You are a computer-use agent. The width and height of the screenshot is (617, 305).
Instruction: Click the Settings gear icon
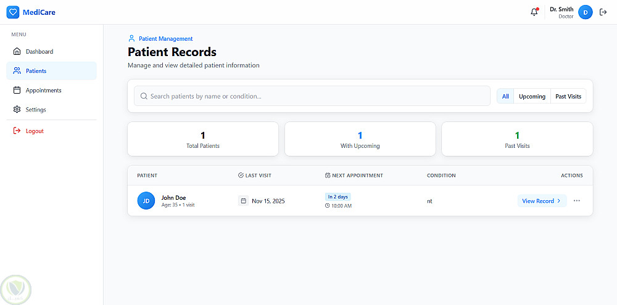(x=17, y=109)
